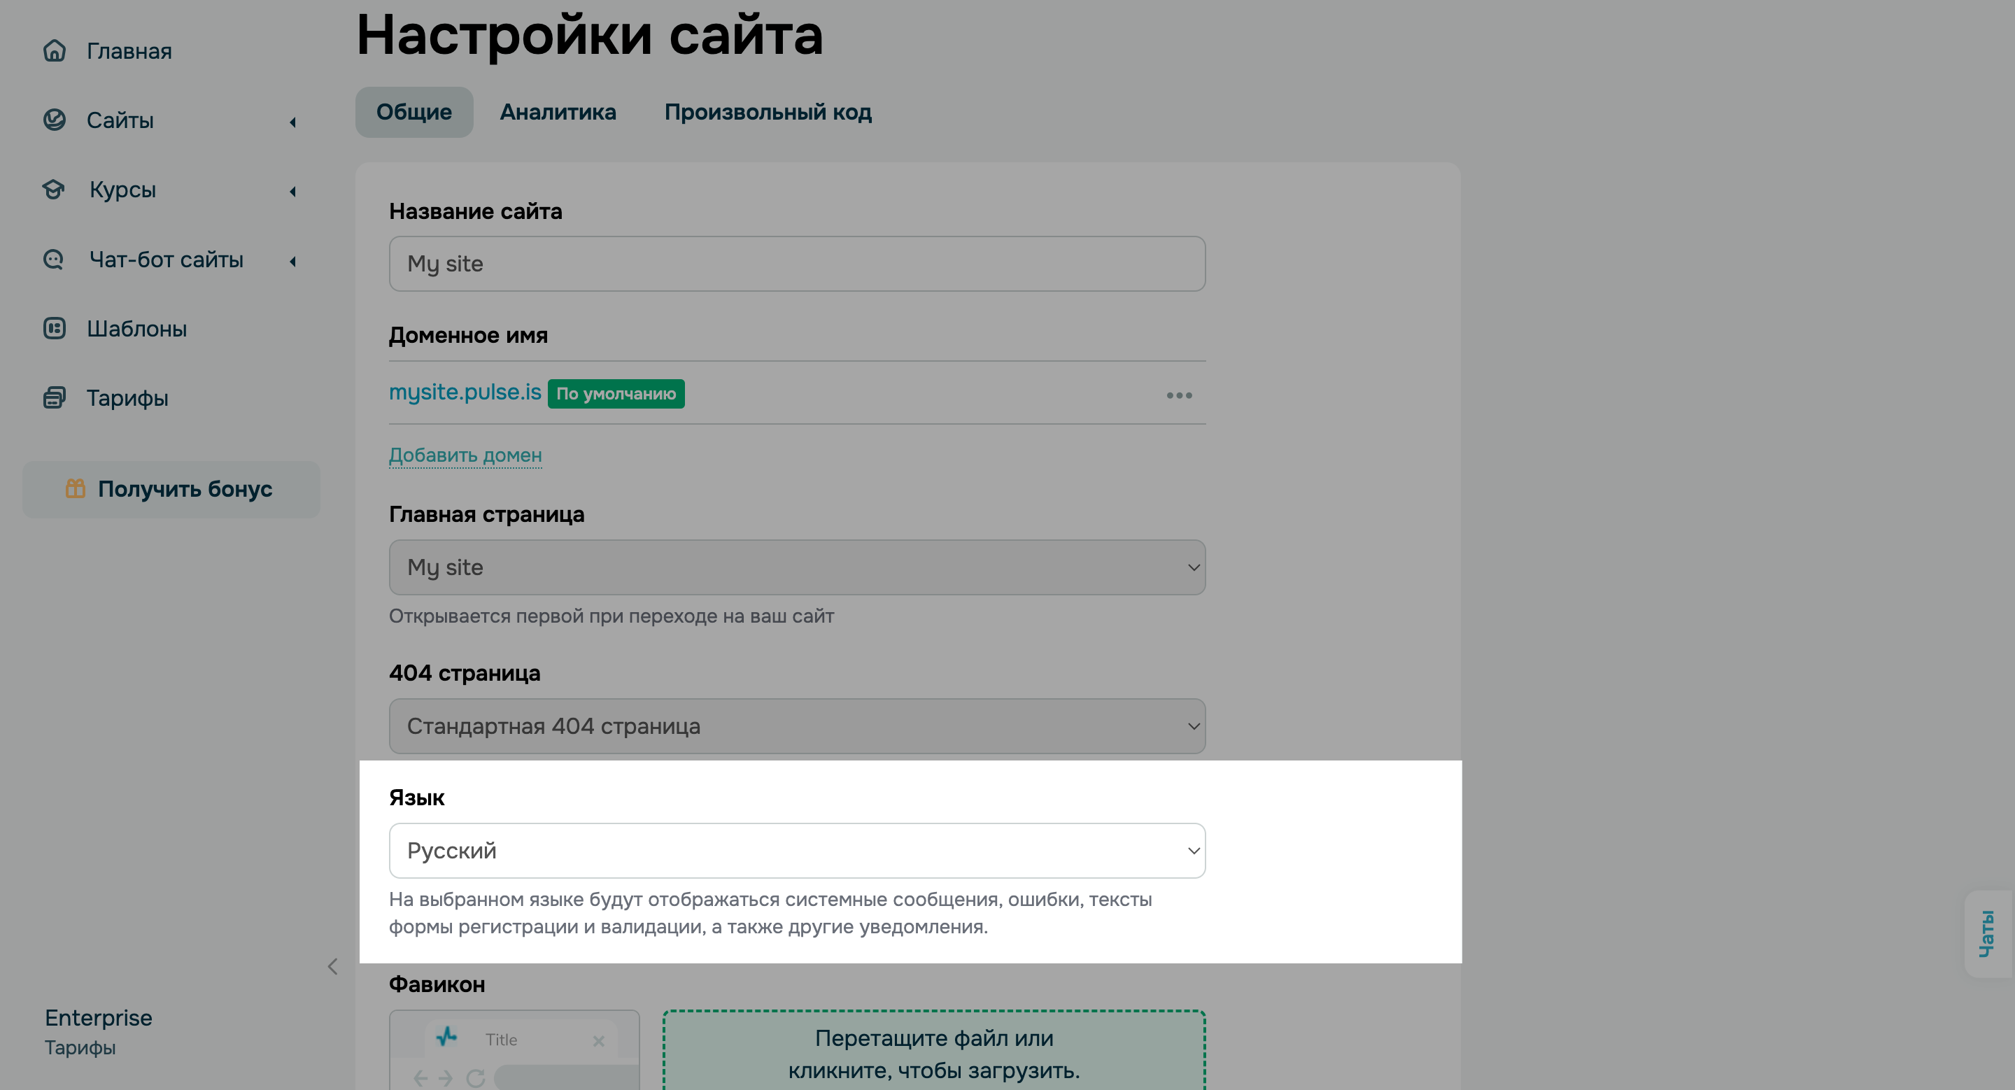2015x1090 pixels.
Task: Open the Главная страница dropdown
Action: [x=796, y=567]
